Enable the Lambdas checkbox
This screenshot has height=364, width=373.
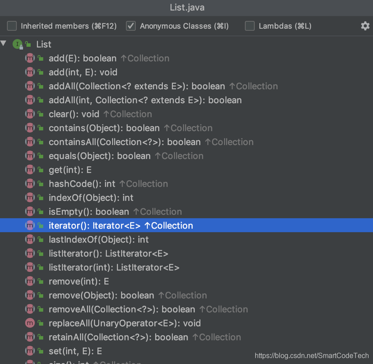coord(250,26)
